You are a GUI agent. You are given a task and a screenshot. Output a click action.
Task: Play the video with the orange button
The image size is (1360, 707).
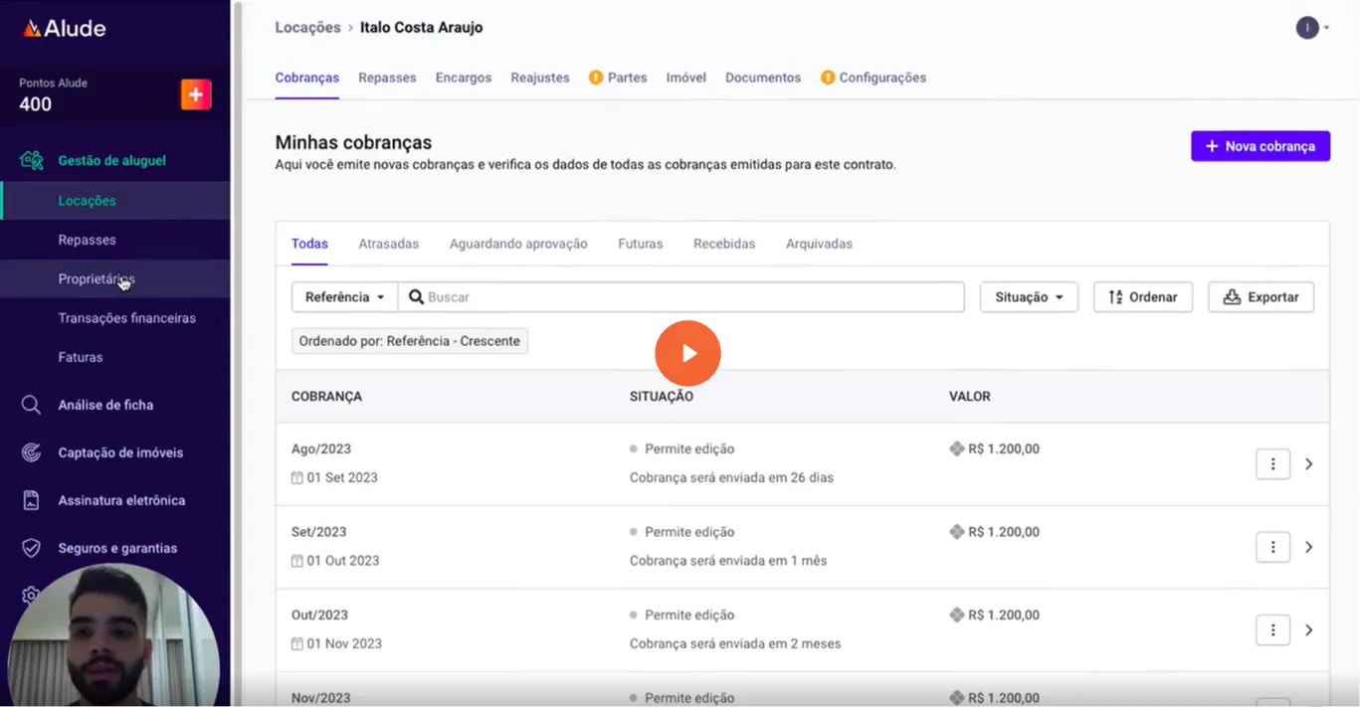pyautogui.click(x=687, y=353)
